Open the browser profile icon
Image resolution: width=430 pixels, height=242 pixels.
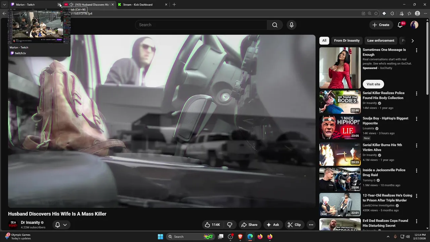click(418, 13)
